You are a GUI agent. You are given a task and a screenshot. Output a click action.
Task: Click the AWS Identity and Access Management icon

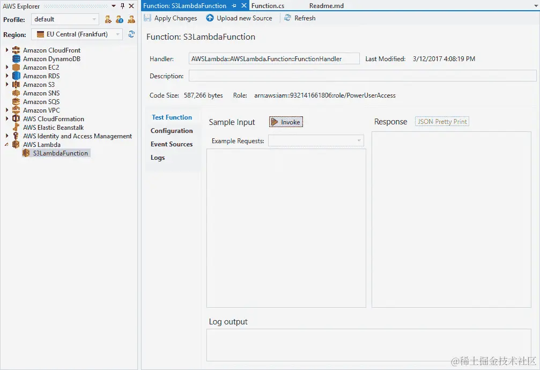16,136
